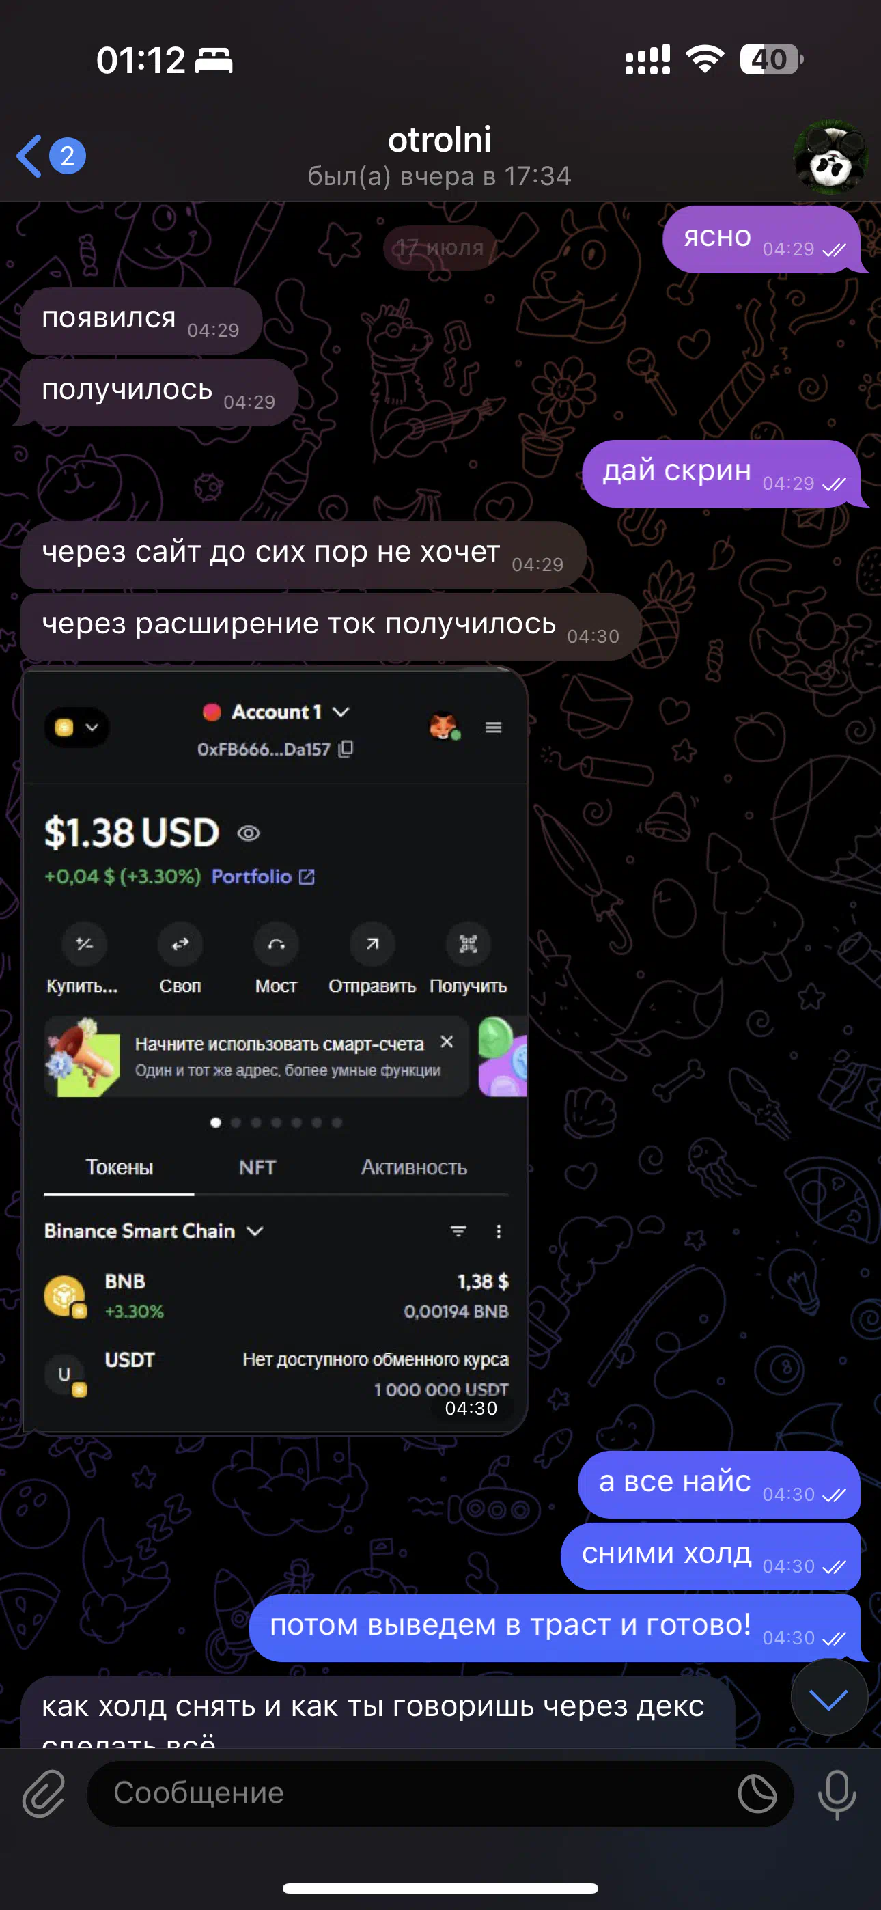Screen dimensions: 881x1910
Task: Tap the back arrow to chats list
Action: 29,156
